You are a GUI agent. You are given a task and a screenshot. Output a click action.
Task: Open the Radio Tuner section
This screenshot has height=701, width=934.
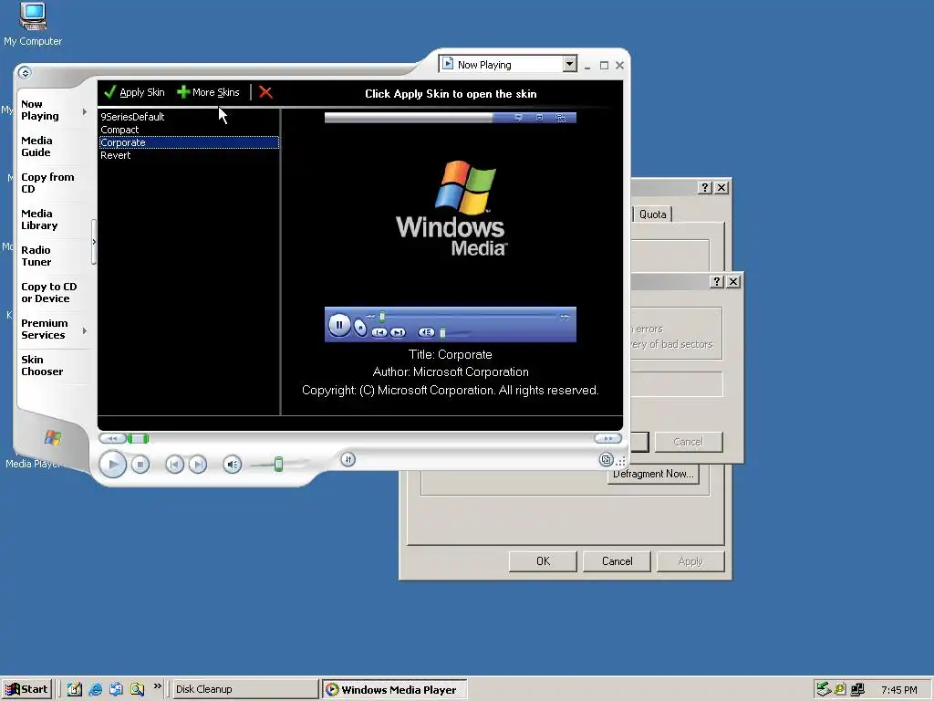(x=36, y=256)
